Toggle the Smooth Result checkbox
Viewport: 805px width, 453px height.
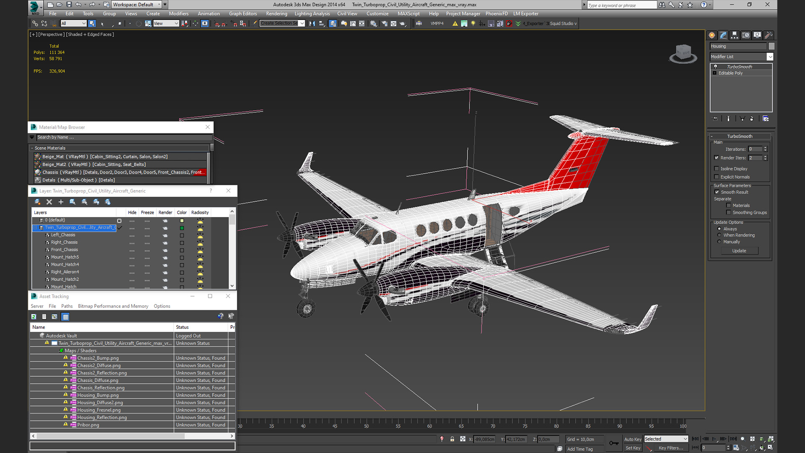point(717,192)
